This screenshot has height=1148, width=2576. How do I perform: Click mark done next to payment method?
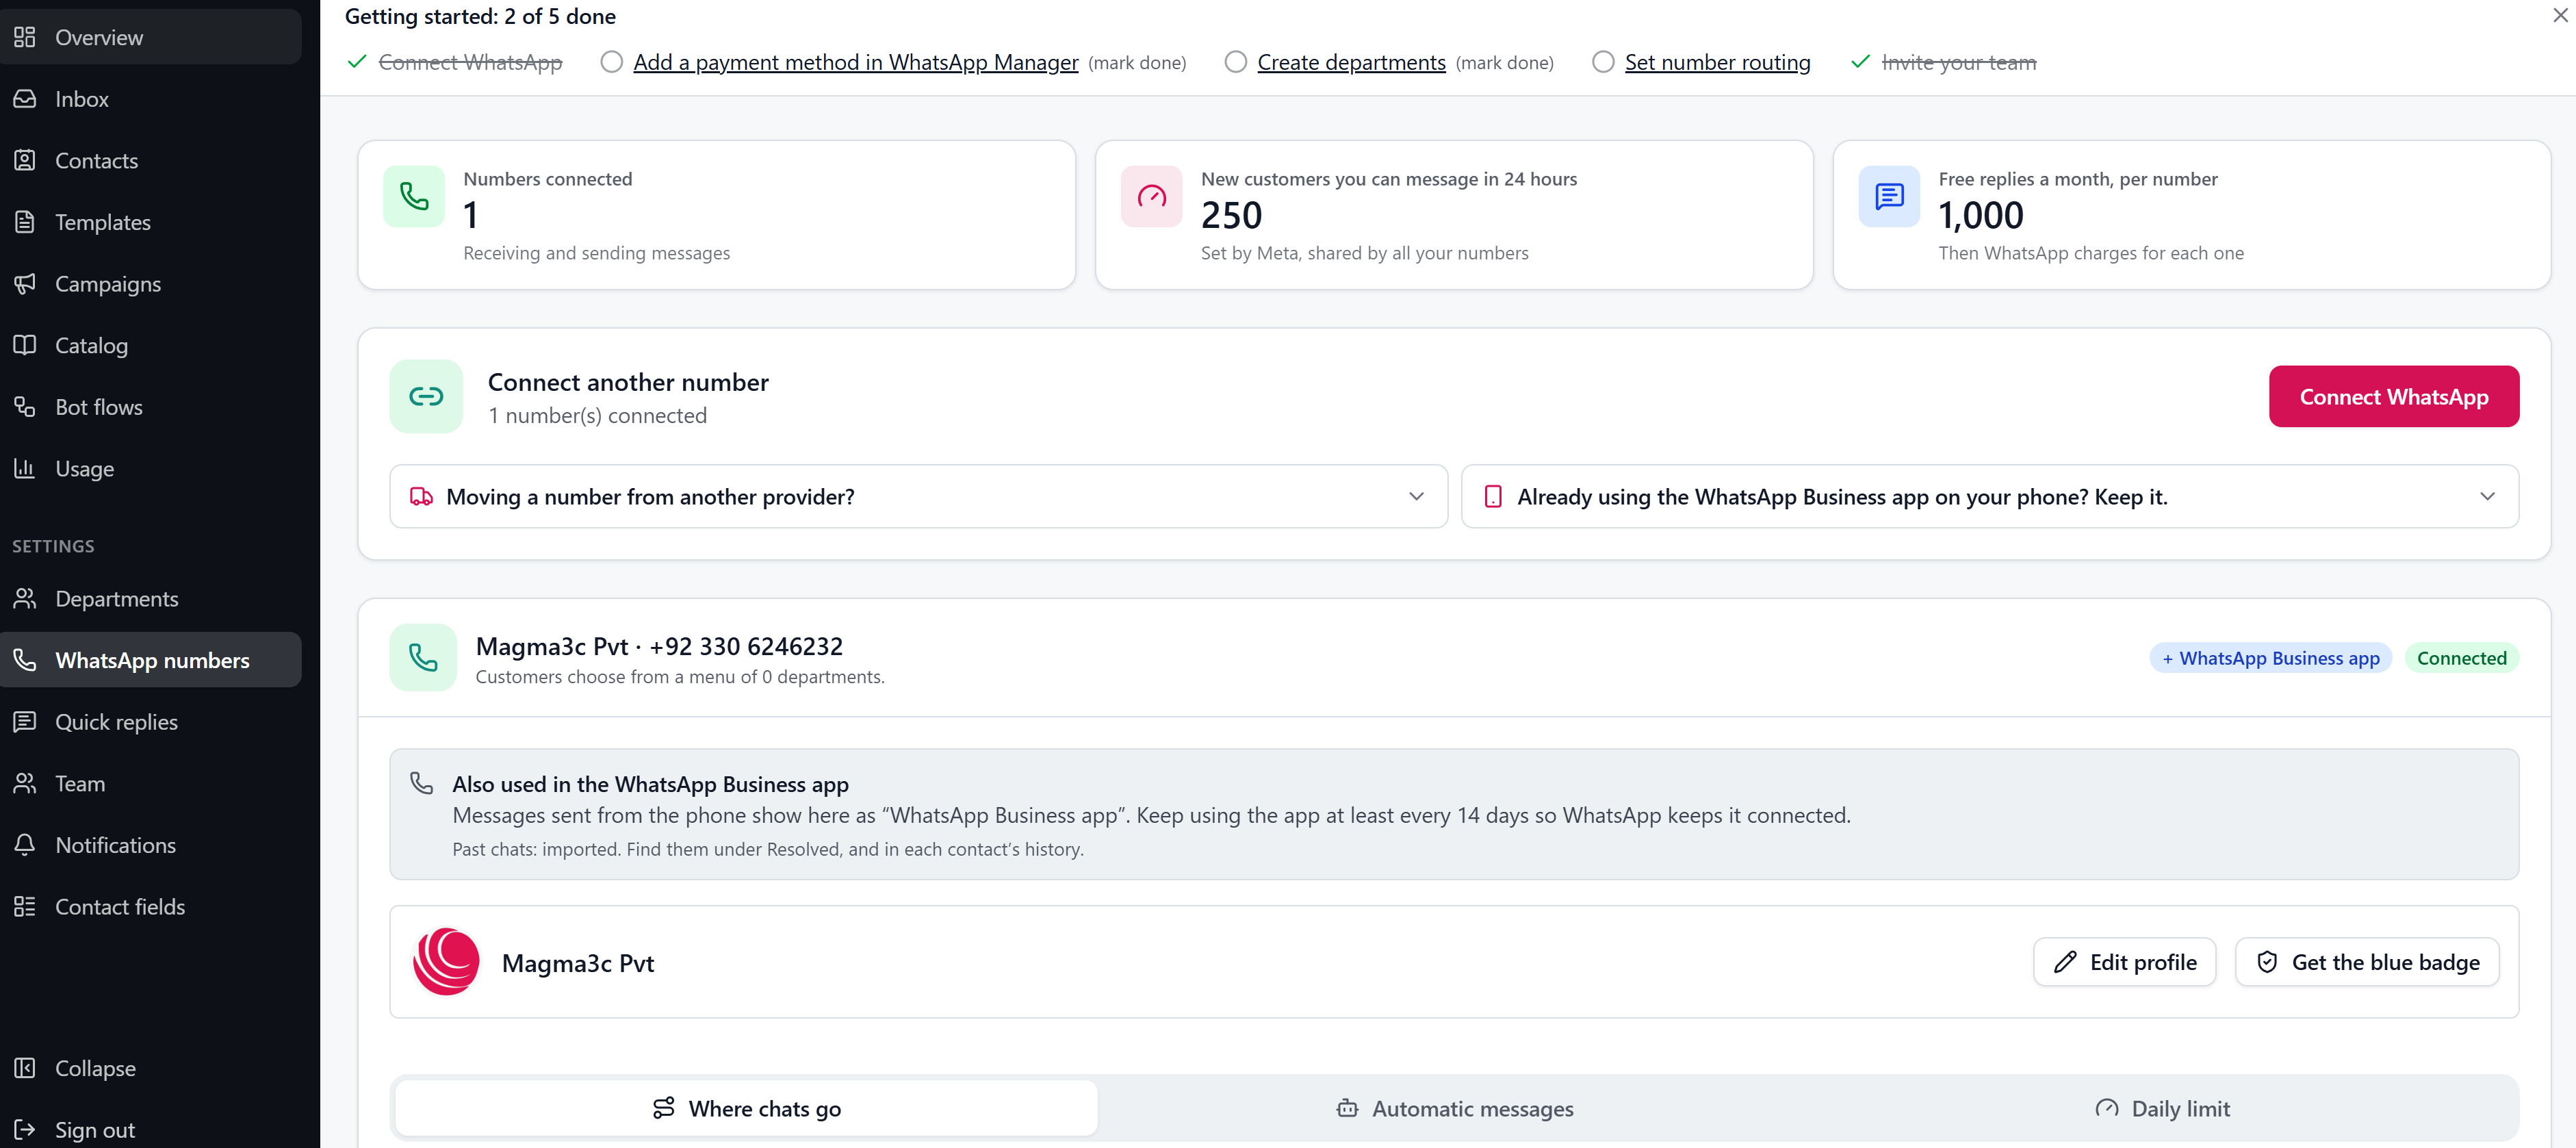click(x=1137, y=63)
